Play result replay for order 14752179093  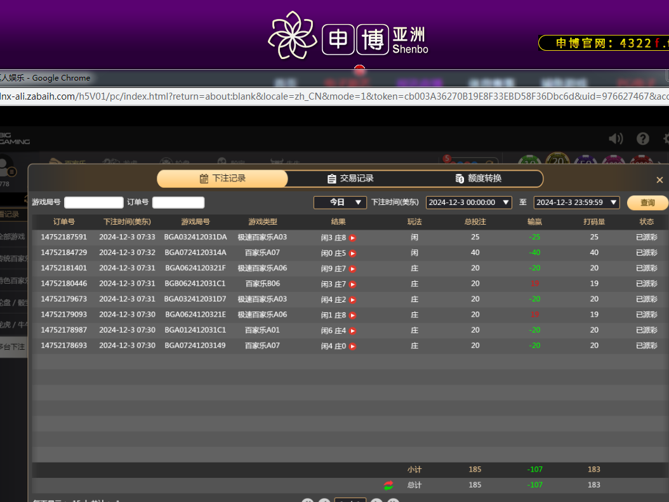[x=353, y=315]
